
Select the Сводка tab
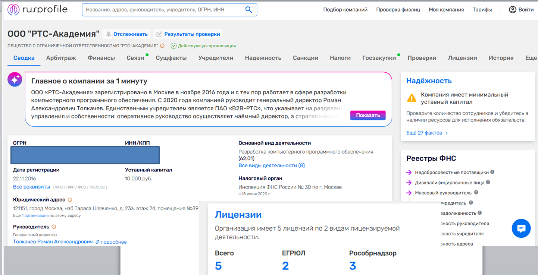click(x=24, y=58)
